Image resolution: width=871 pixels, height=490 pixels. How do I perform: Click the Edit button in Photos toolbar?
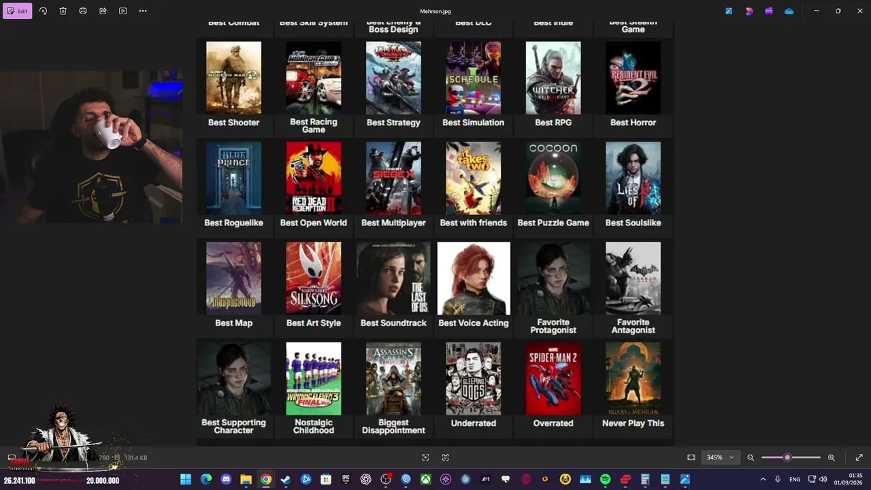pyautogui.click(x=18, y=11)
